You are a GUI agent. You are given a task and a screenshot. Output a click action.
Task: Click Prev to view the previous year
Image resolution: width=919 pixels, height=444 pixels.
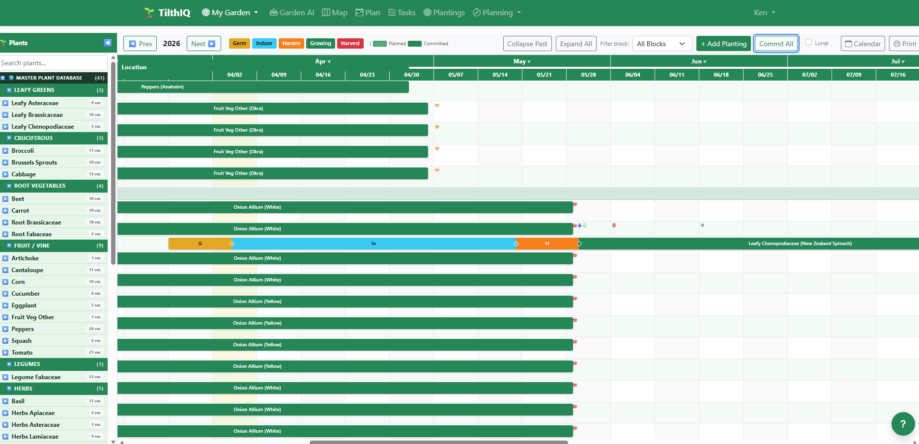[140, 44]
